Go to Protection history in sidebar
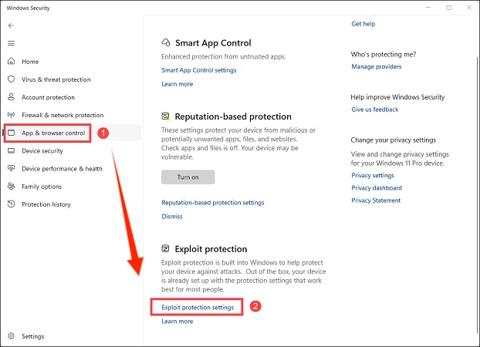 click(46, 204)
